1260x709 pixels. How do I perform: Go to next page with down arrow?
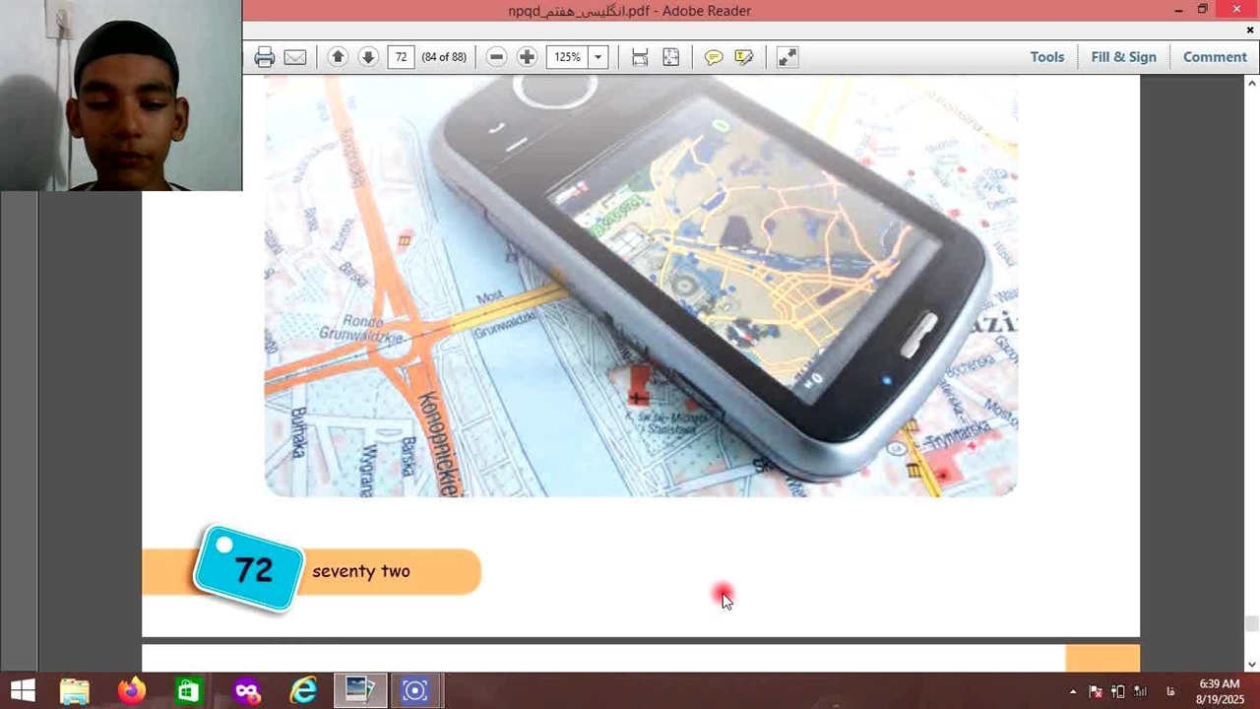[368, 57]
